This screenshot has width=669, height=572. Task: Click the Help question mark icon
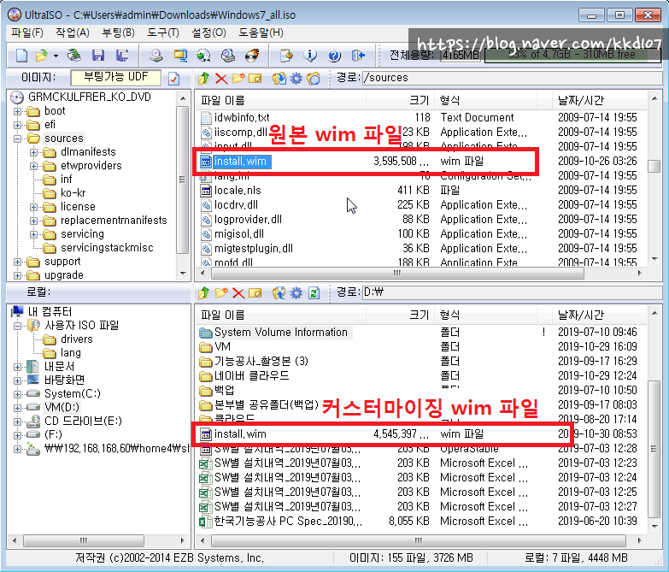click(334, 56)
